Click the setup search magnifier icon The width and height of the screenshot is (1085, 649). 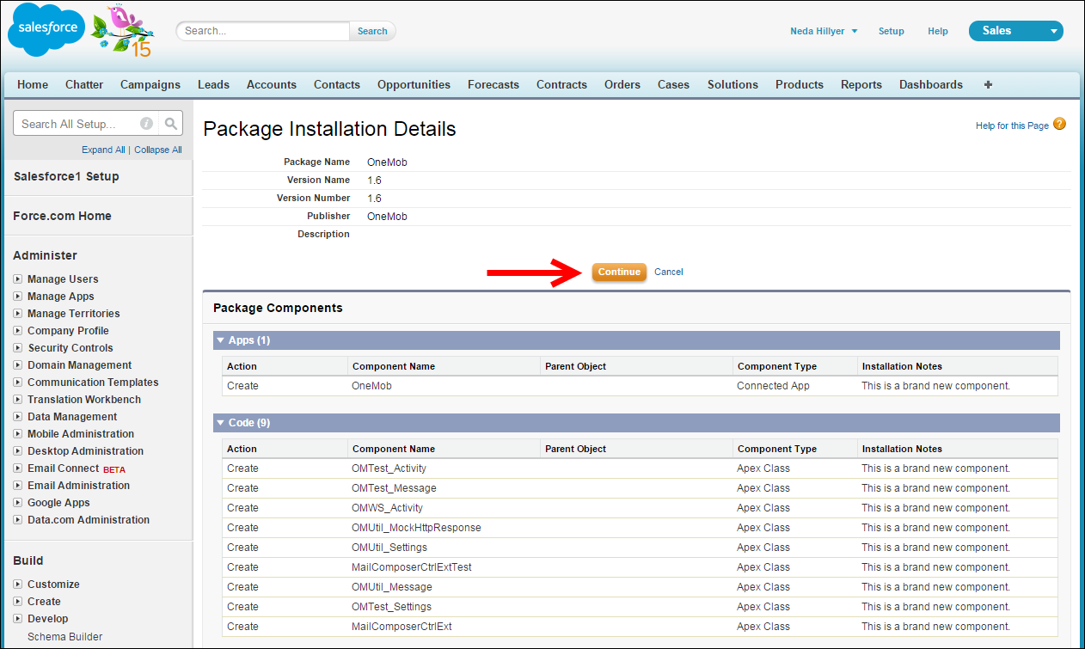point(172,124)
